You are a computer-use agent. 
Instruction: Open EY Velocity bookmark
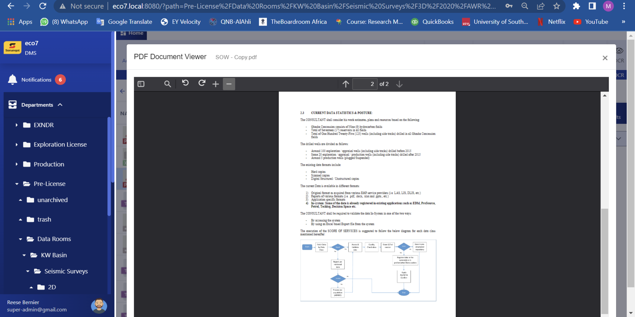tap(181, 22)
